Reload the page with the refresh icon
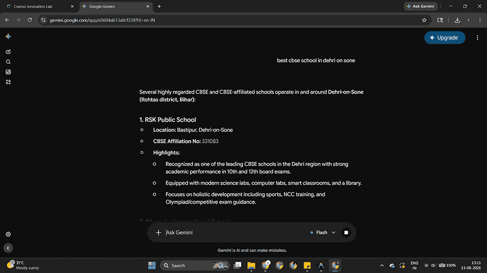 coord(30,20)
